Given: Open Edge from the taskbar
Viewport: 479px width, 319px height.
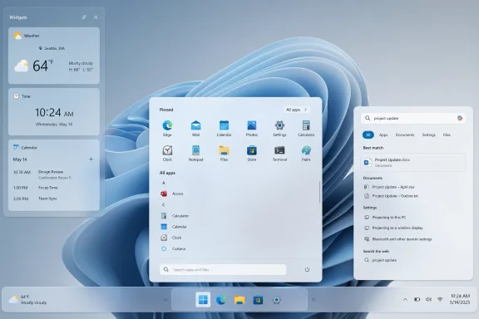Looking at the screenshot, I should point(221,300).
